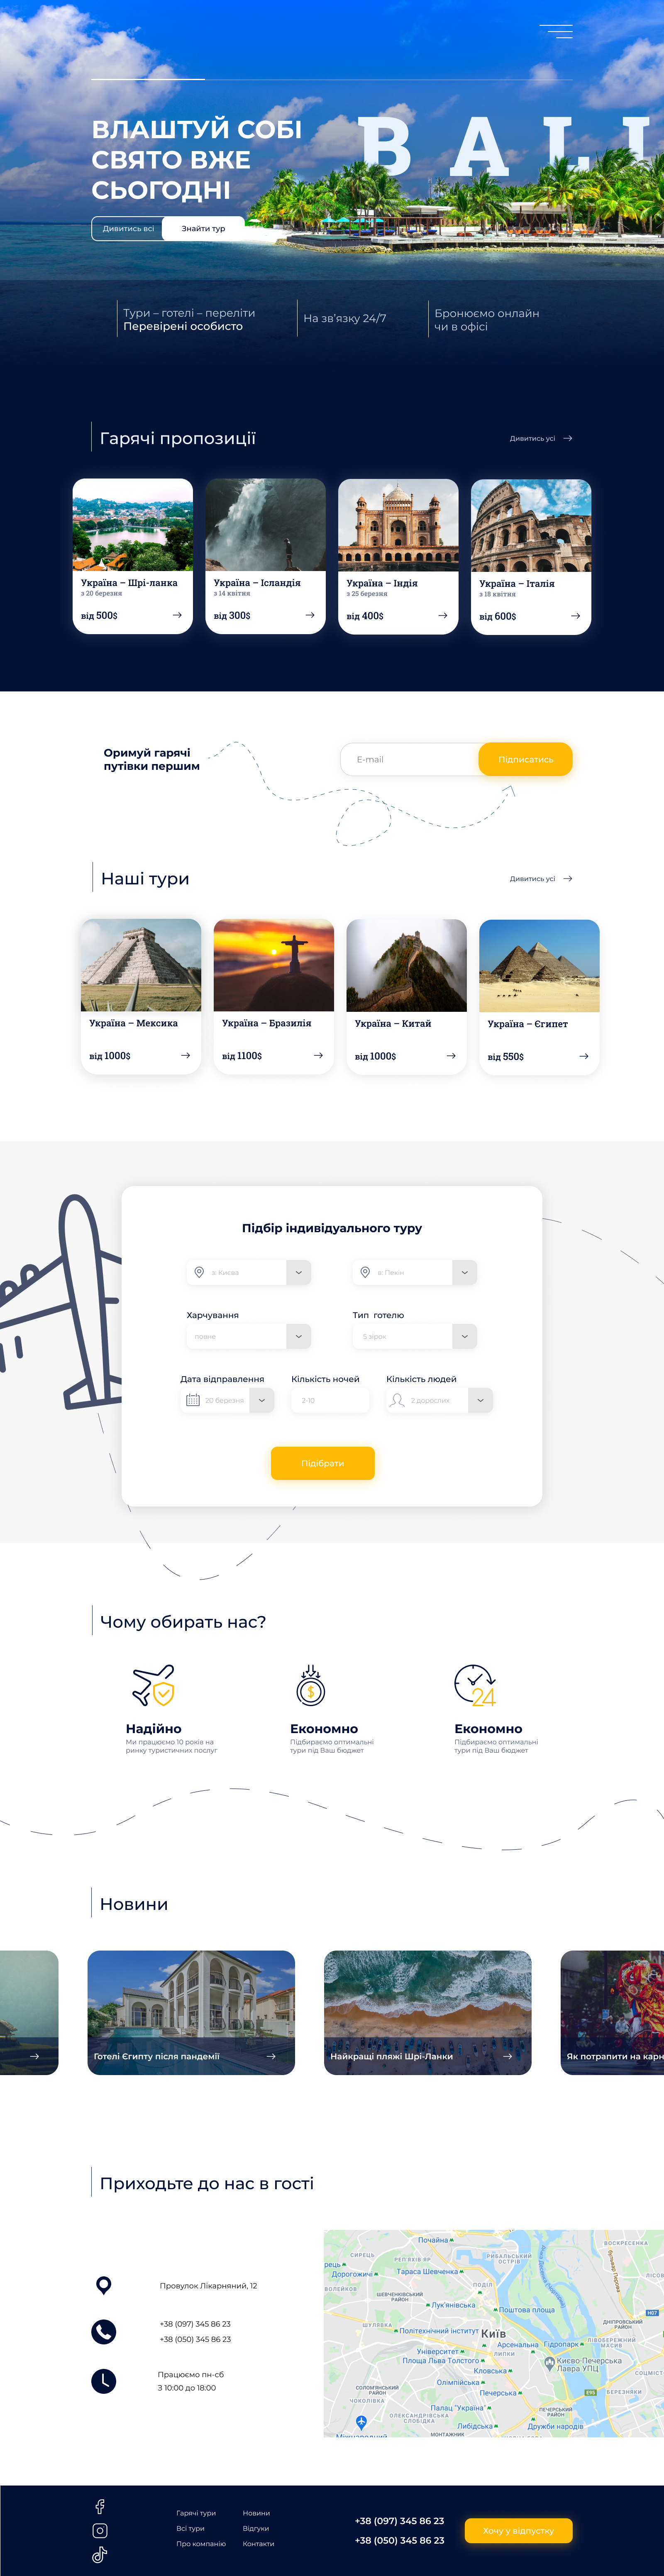Click arrow on Готелі Єгипту news card
Viewport: 664px width, 2576px height.
(x=271, y=2056)
